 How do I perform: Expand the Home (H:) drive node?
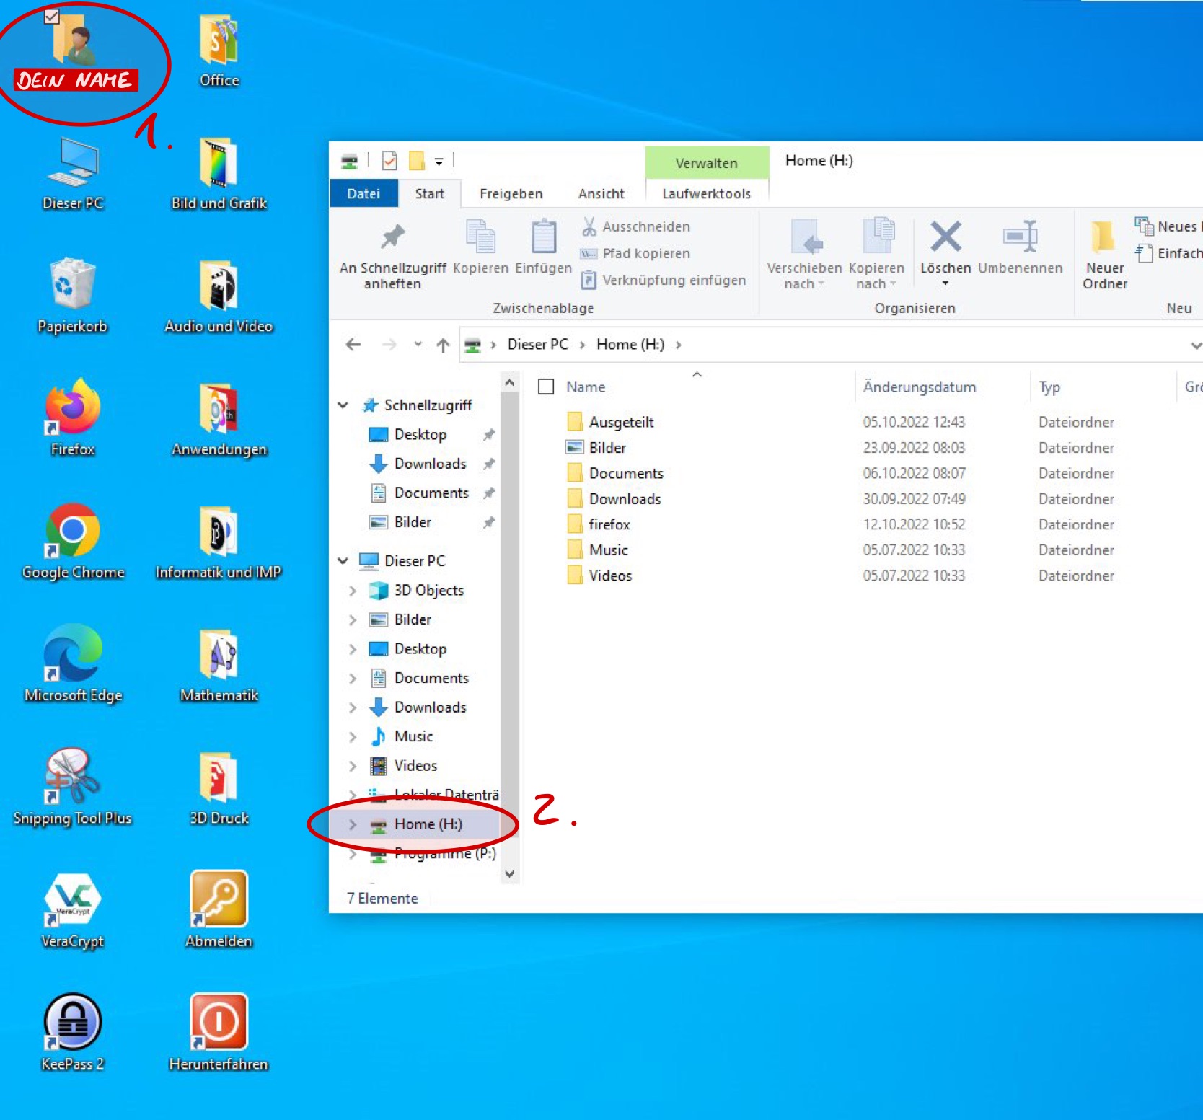[x=353, y=824]
